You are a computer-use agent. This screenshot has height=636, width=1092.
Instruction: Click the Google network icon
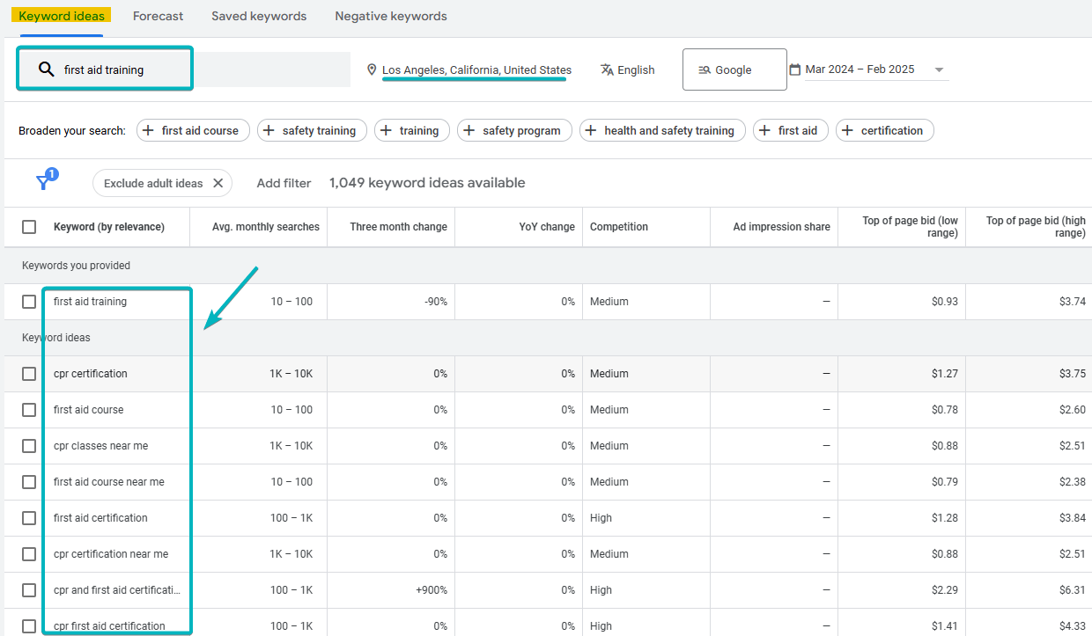click(x=705, y=69)
